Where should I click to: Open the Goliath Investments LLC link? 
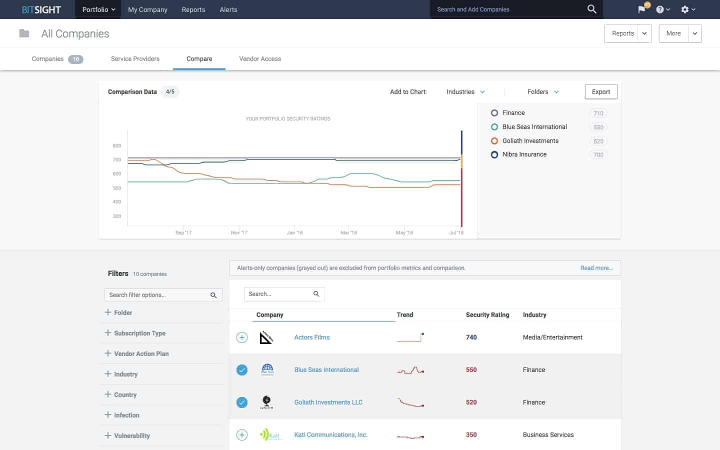click(328, 402)
